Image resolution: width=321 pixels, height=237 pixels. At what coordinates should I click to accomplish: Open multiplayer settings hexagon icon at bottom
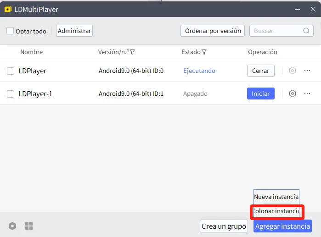tap(12, 226)
